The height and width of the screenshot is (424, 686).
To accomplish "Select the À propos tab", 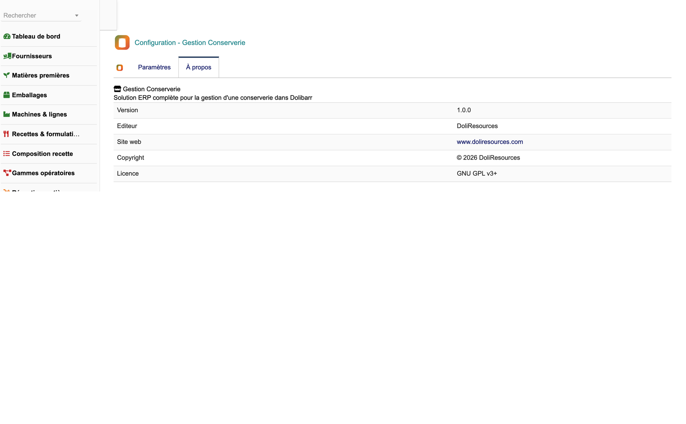I will pos(199,67).
